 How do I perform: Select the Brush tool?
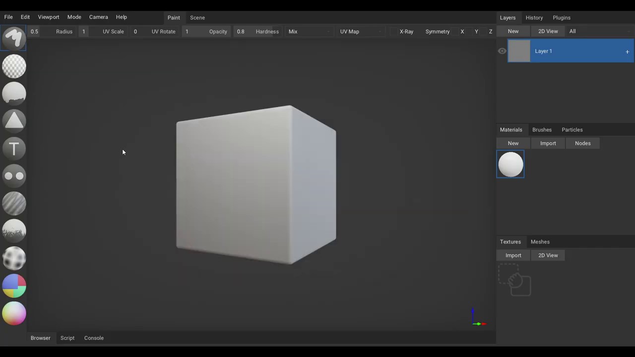pyautogui.click(x=14, y=38)
